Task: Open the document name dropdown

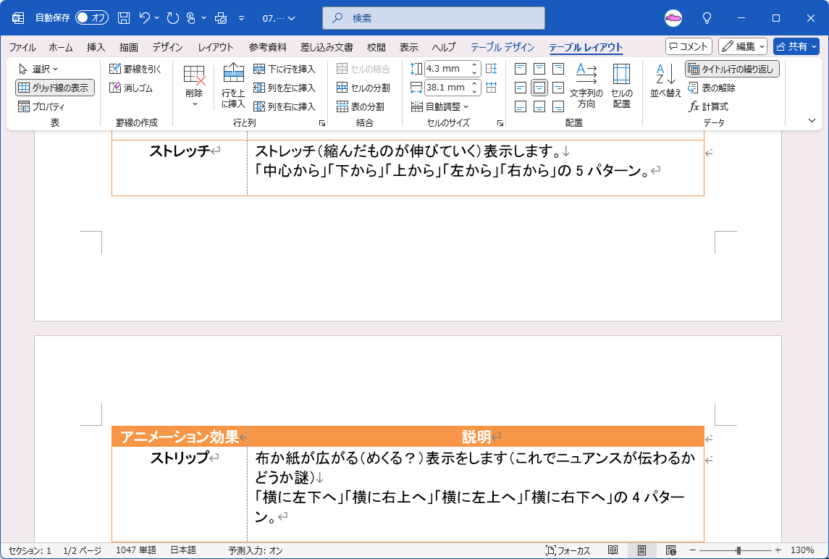Action: [x=279, y=18]
